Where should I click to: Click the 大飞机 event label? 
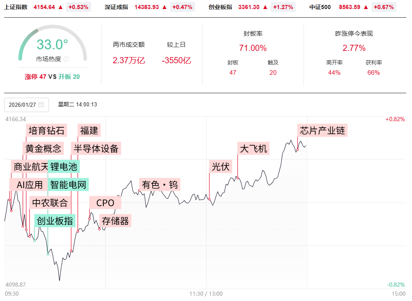click(x=253, y=148)
